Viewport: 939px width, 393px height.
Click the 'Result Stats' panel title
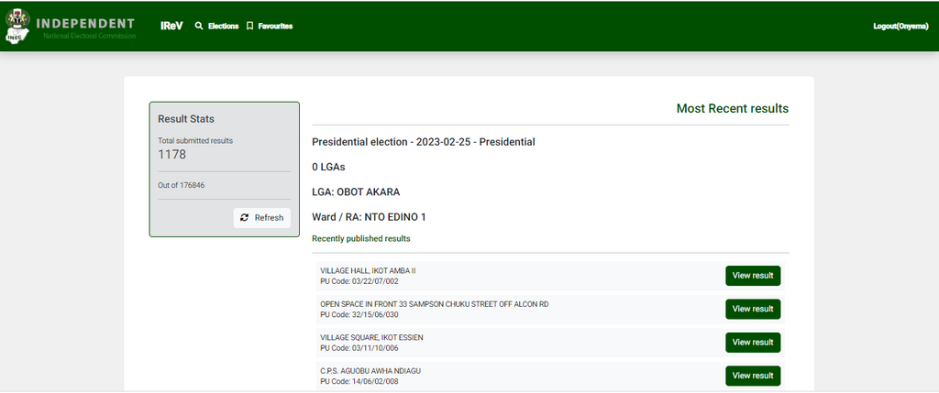point(185,119)
